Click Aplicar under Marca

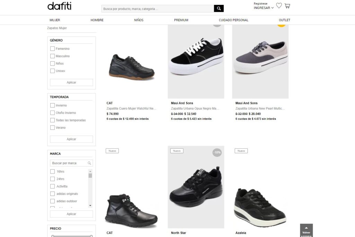pos(71,214)
